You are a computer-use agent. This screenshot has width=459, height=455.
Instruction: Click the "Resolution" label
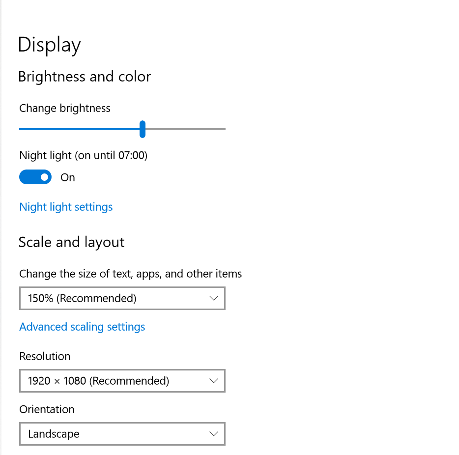click(x=45, y=356)
